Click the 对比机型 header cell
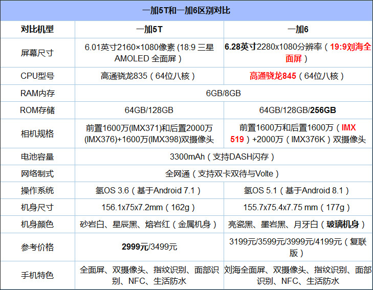 [37, 30]
